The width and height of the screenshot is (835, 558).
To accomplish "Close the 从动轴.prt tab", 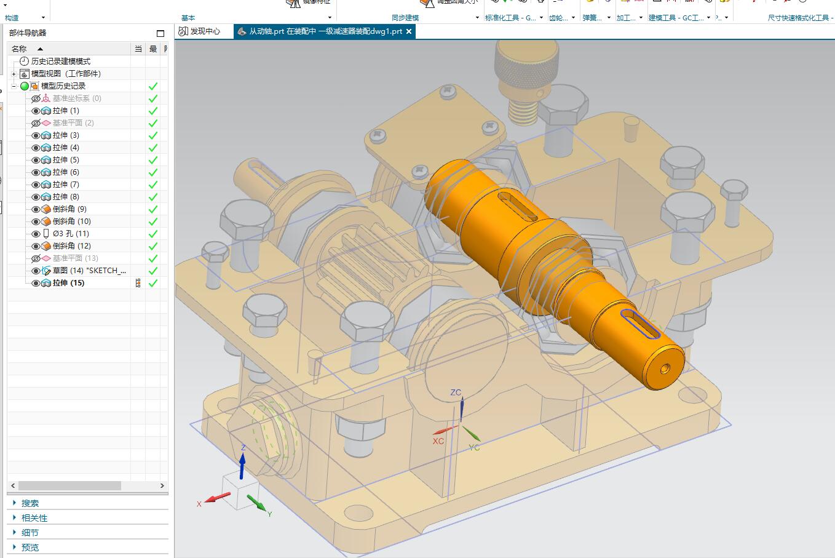I will pos(409,31).
